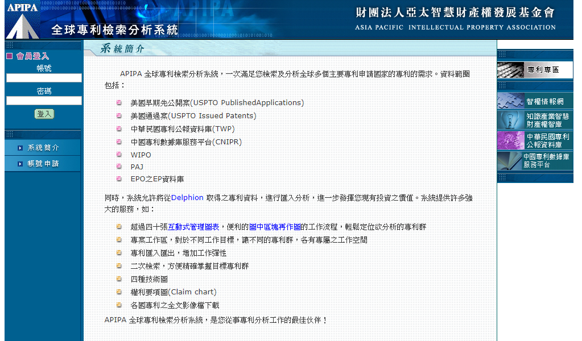Click the 財團法人亞太智慧財產權發展基金會 header text
The image size is (582, 341).
[455, 13]
